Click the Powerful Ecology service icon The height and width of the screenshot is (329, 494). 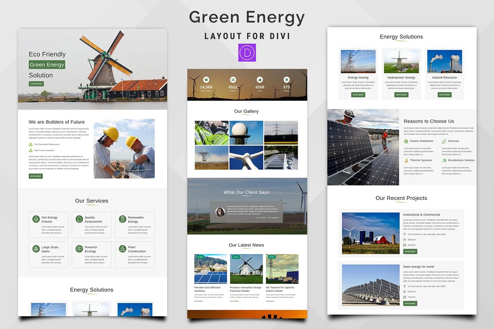point(79,249)
